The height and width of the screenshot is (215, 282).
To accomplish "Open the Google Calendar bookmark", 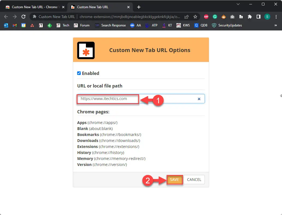I will pos(23,25).
